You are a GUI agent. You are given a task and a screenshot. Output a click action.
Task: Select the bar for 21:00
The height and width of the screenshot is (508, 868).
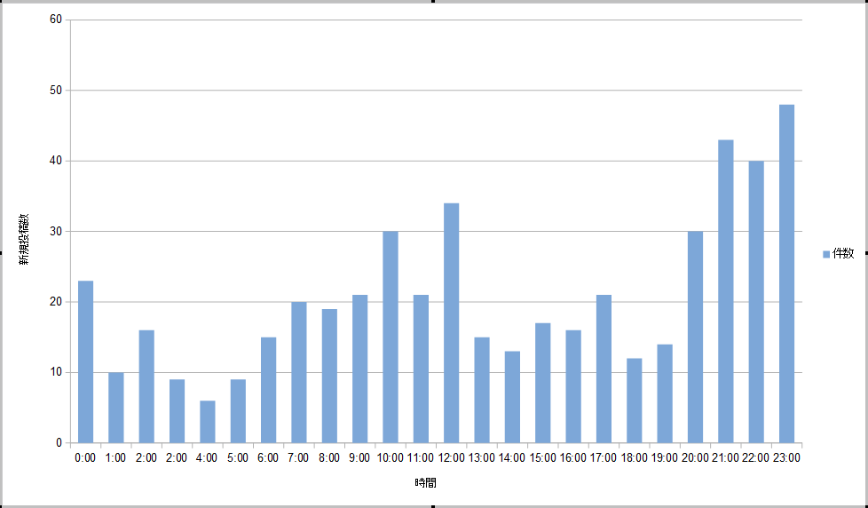pyautogui.click(x=725, y=291)
